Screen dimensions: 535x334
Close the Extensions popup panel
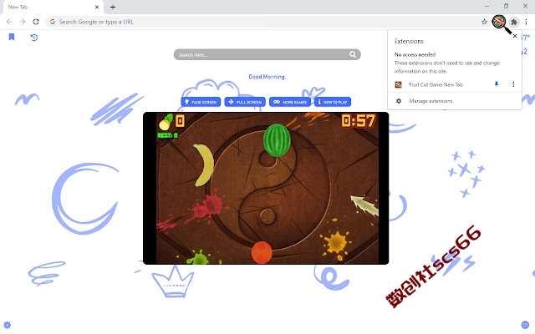pyautogui.click(x=515, y=36)
